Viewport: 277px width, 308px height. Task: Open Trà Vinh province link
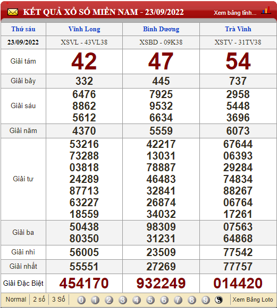click(x=238, y=29)
